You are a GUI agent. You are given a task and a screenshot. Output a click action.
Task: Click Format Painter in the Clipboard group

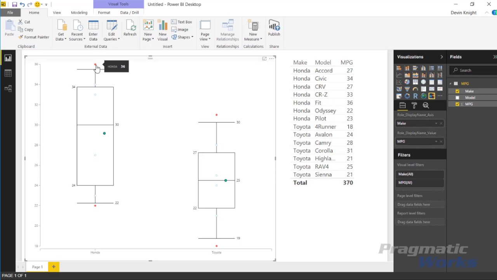point(34,37)
